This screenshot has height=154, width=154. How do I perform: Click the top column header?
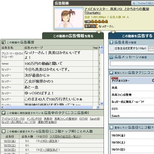point(95,48)
